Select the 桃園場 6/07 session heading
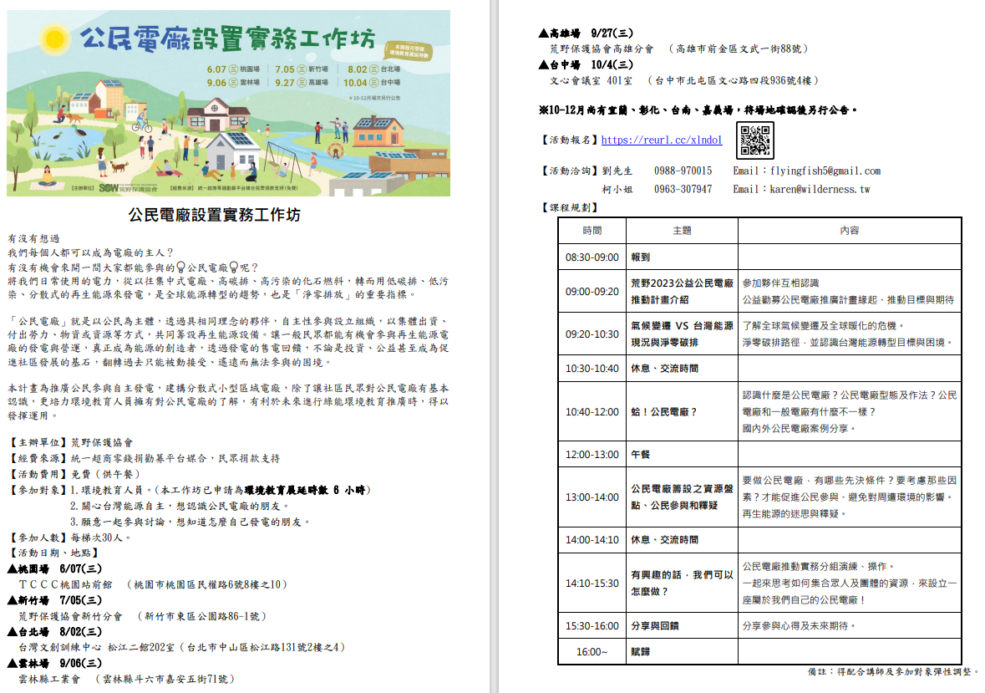The height and width of the screenshot is (693, 985). (x=54, y=569)
